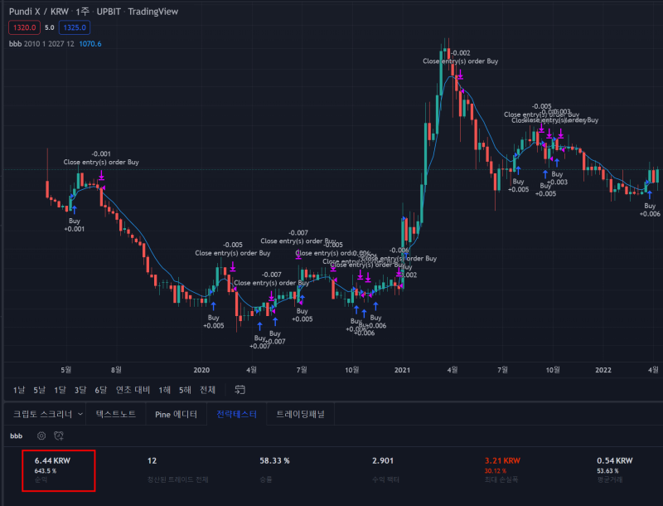Add alert on bbb strategy clock icon

pyautogui.click(x=59, y=435)
